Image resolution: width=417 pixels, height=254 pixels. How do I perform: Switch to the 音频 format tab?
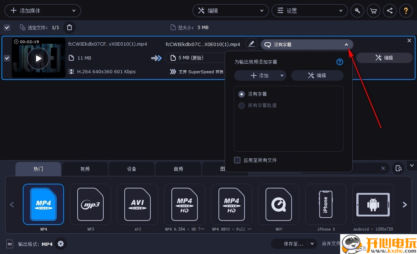178,169
